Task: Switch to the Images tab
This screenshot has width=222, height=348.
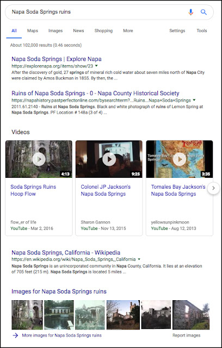Action: tap(55, 31)
